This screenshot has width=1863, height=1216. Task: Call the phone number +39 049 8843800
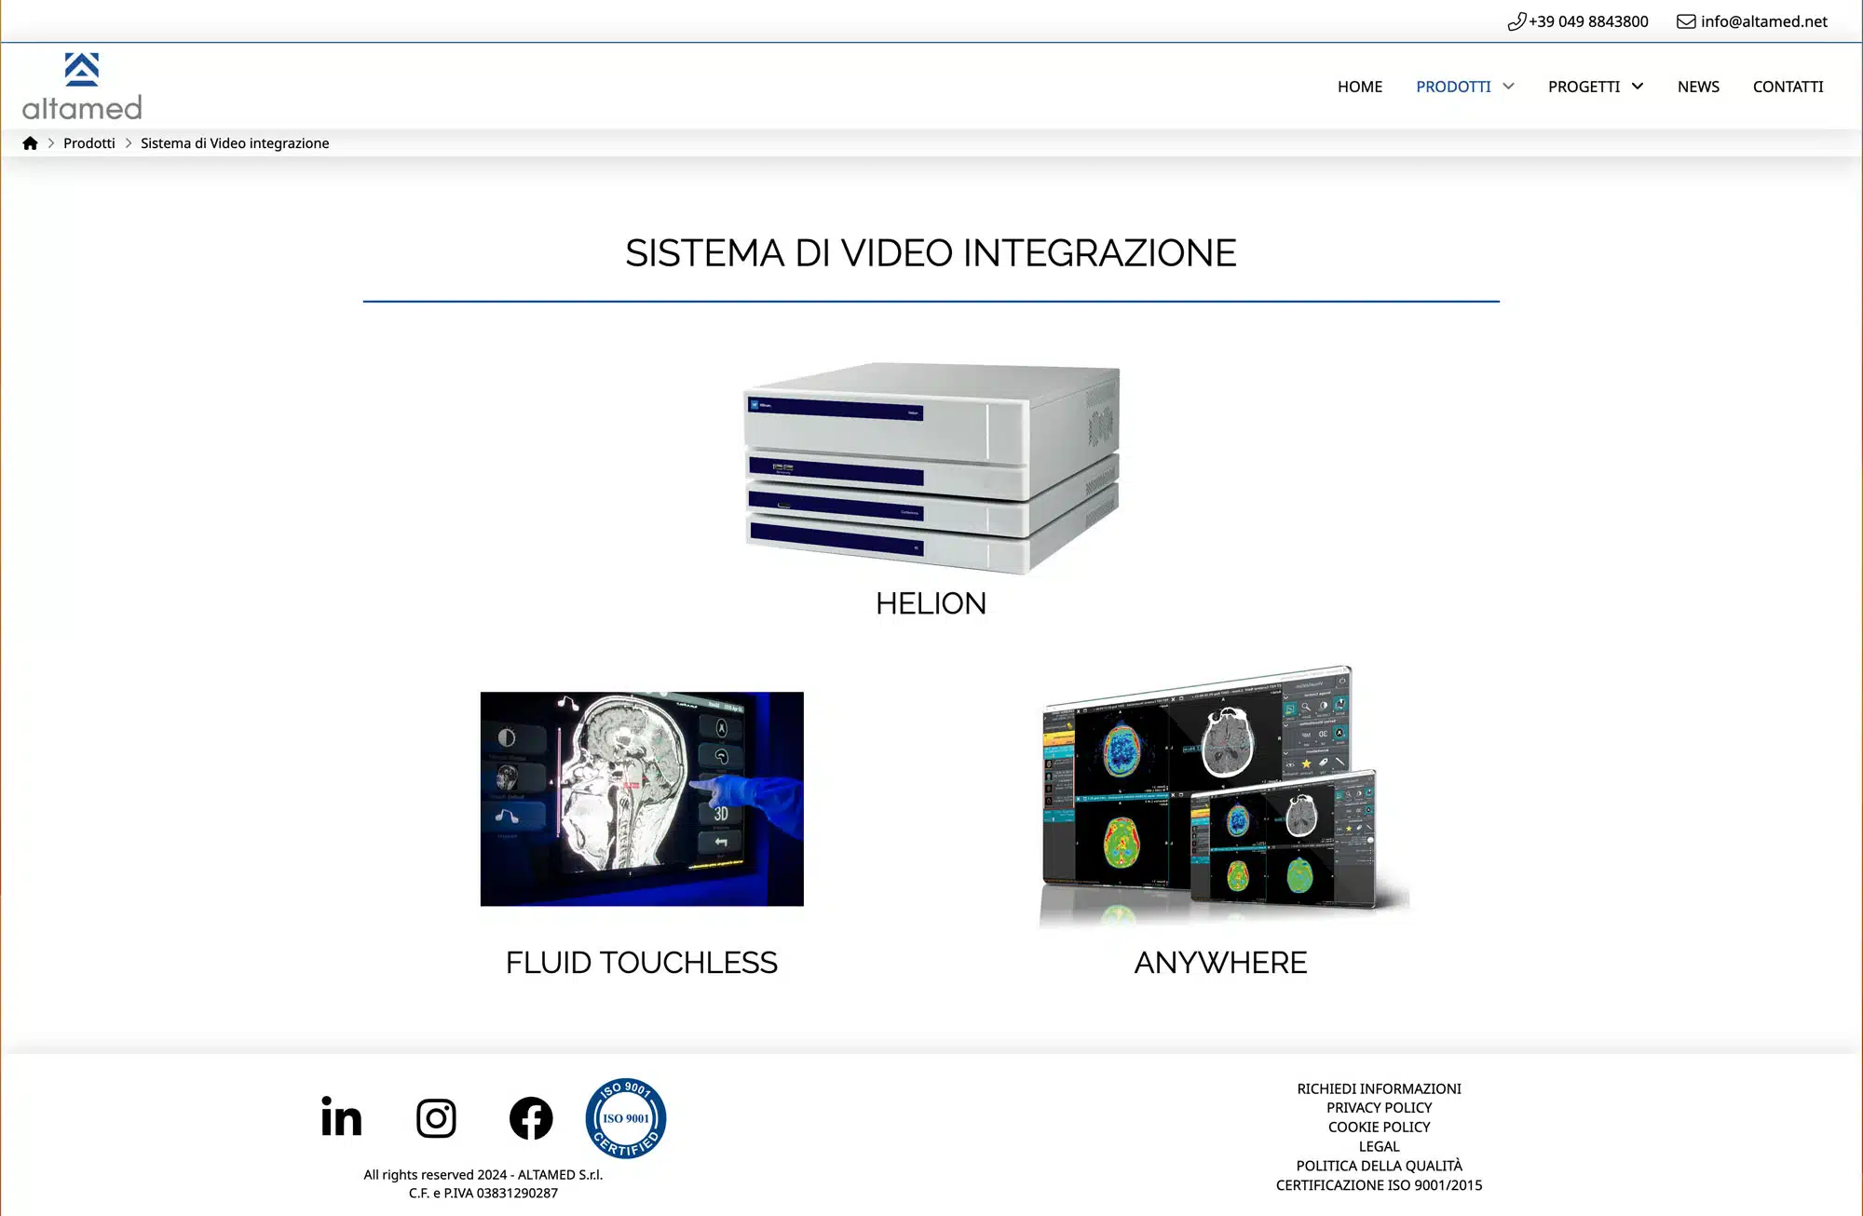click(1588, 21)
